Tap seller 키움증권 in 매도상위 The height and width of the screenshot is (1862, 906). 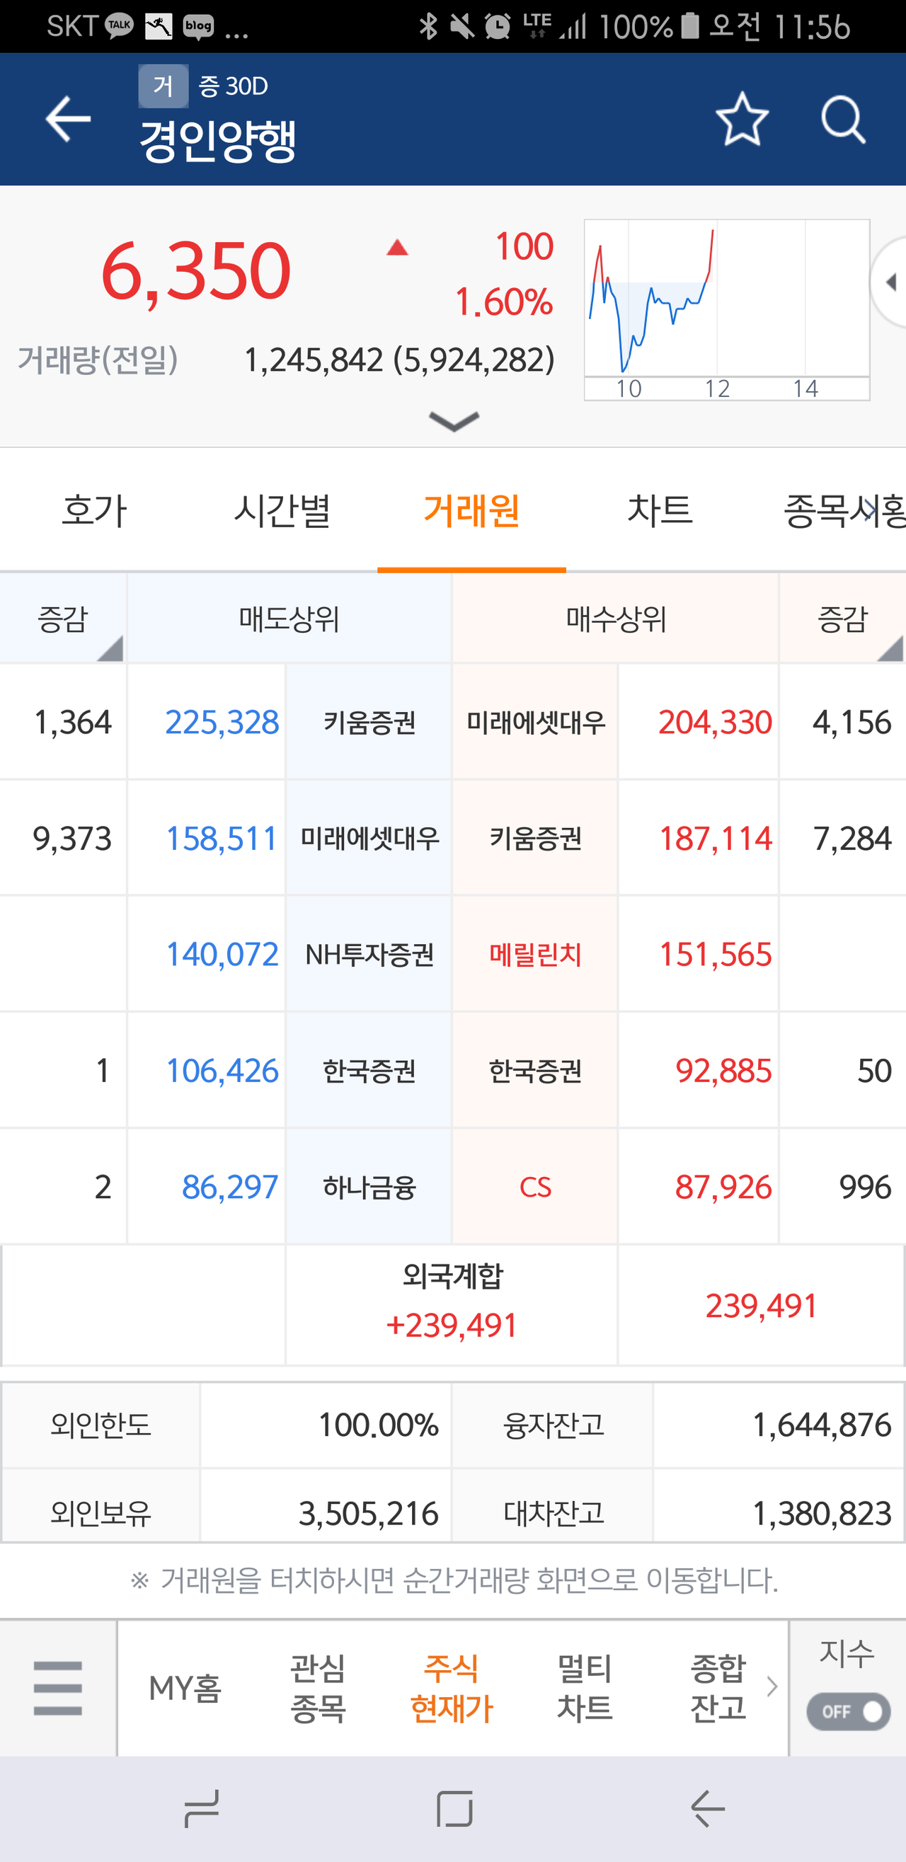[x=369, y=721]
